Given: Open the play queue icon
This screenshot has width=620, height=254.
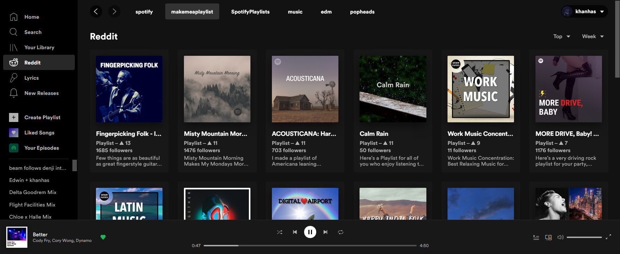Looking at the screenshot, I should pyautogui.click(x=536, y=237).
